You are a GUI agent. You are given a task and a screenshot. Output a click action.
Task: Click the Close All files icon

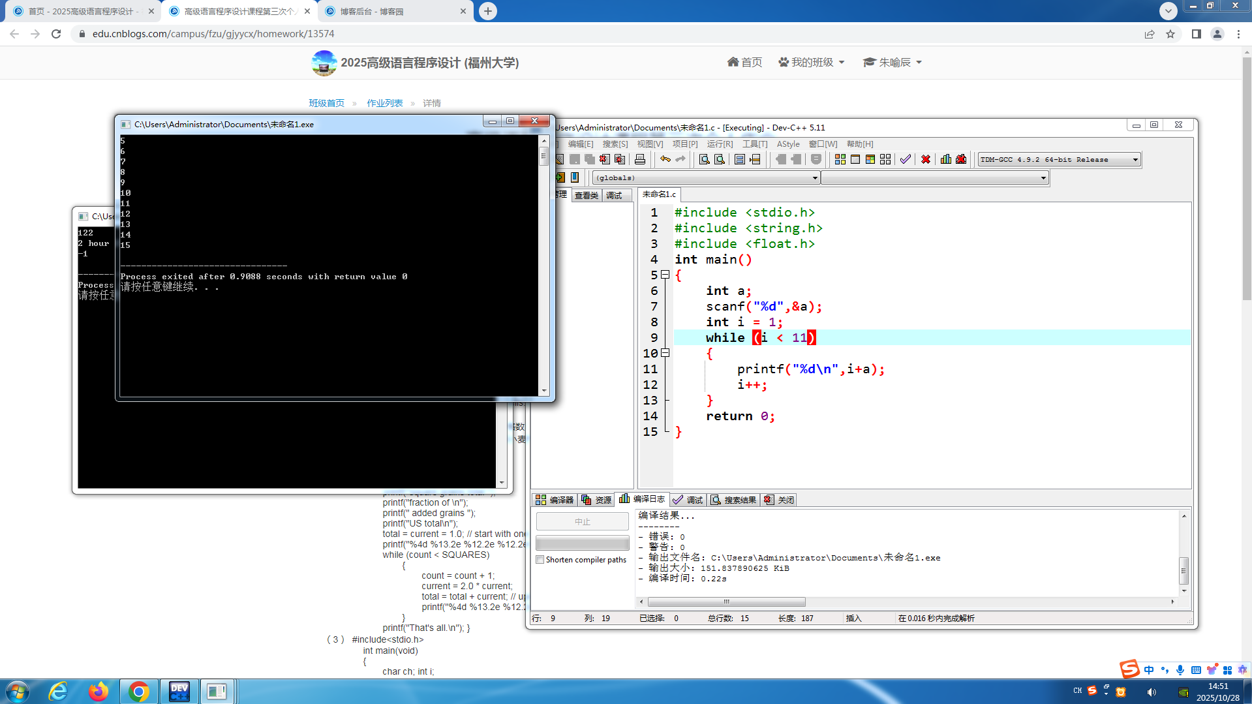[620, 159]
